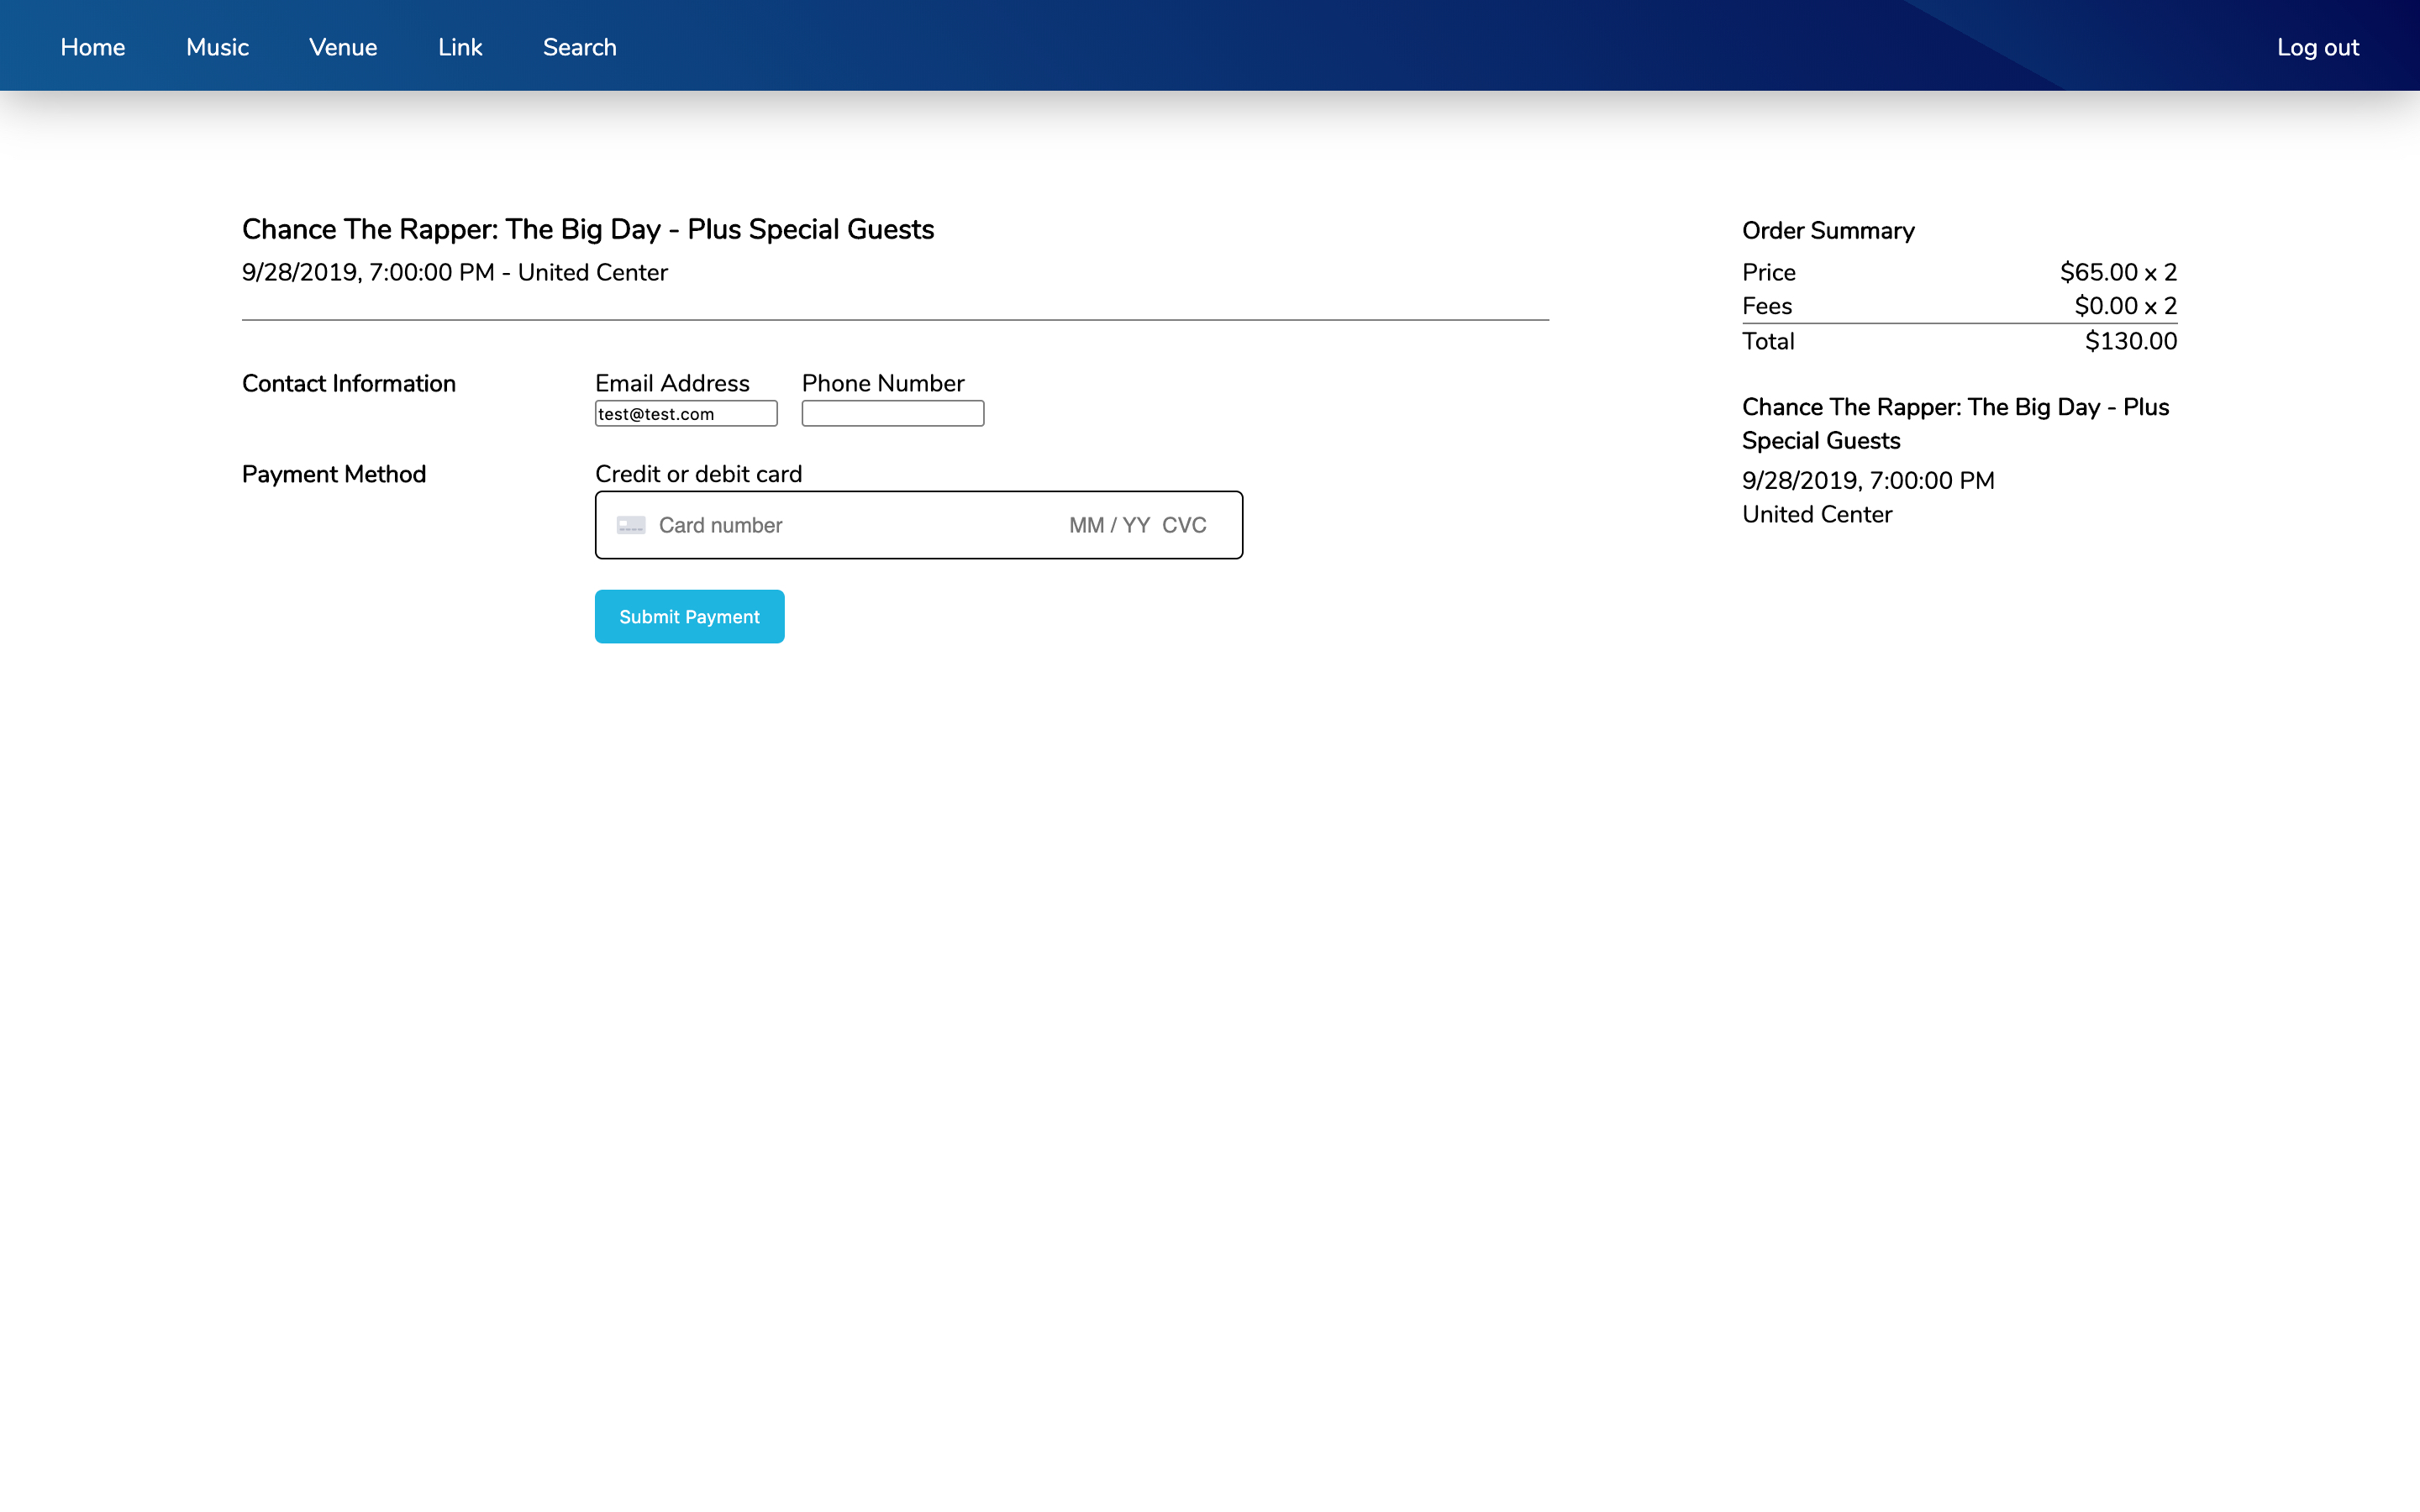2420x1512 pixels.
Task: Click the Credit or debit card label
Action: coord(698,474)
